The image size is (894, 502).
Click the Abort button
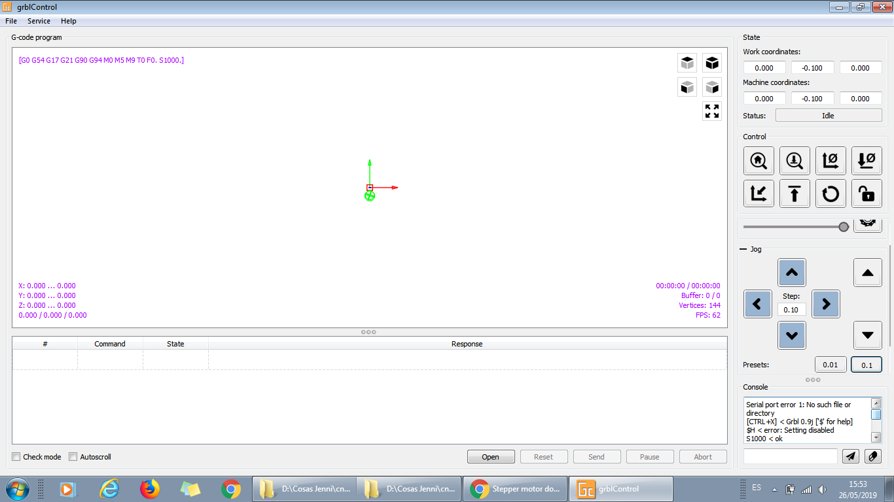point(703,457)
